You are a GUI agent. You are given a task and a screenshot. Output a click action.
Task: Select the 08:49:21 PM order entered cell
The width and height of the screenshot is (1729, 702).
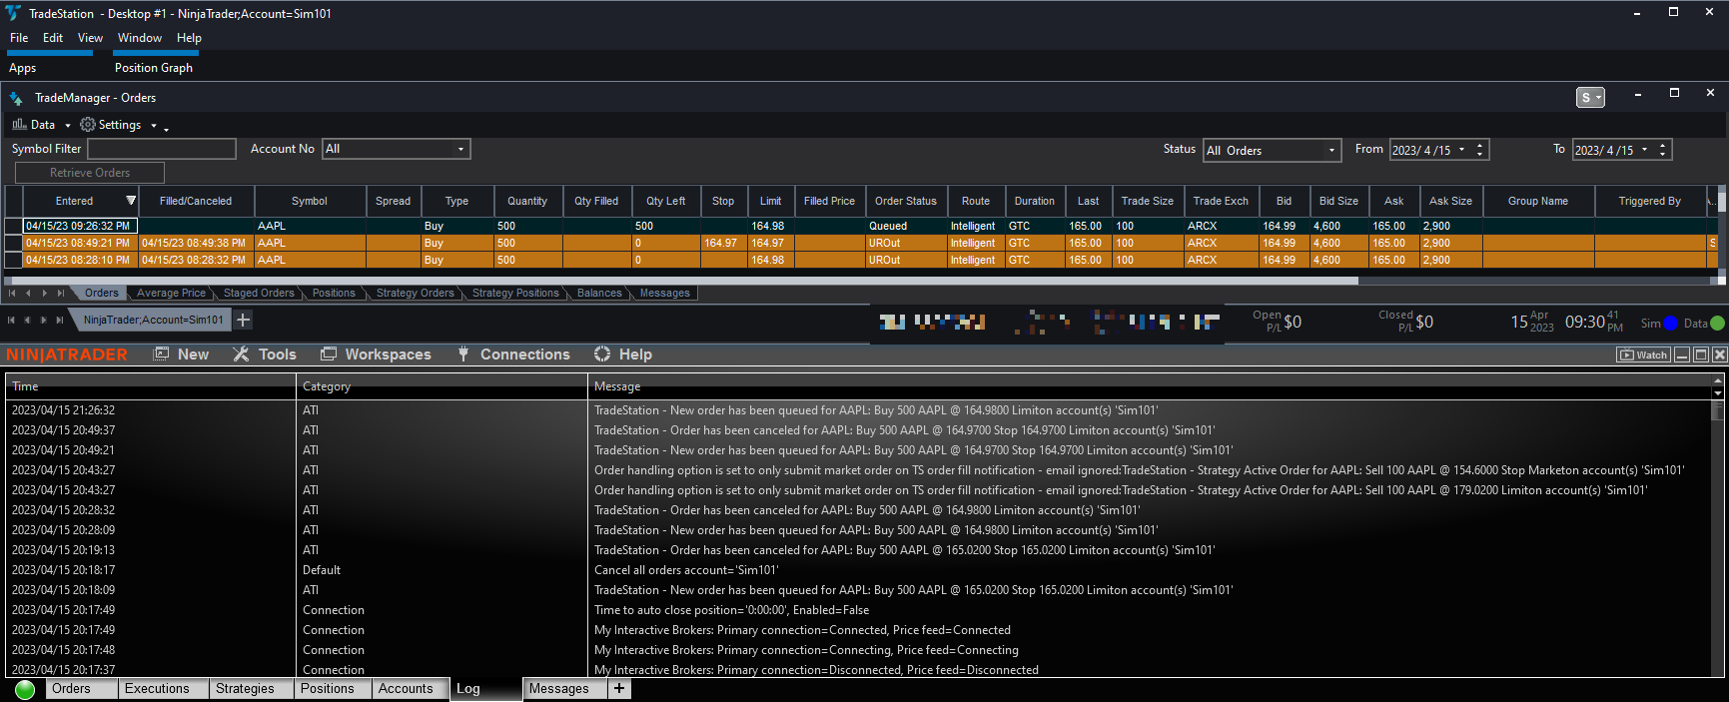coord(80,243)
